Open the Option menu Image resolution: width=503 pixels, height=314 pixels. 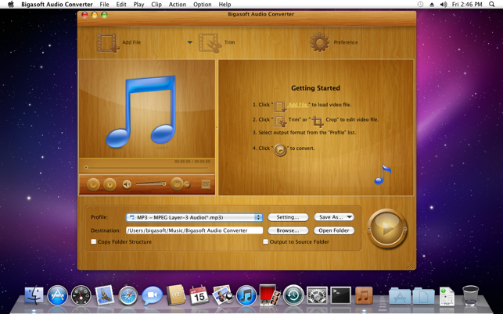pyautogui.click(x=203, y=5)
